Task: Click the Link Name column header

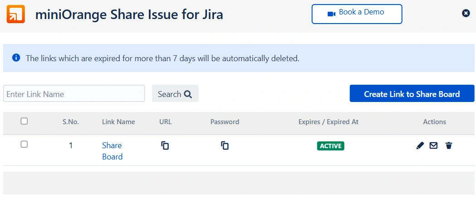Action: coord(118,122)
